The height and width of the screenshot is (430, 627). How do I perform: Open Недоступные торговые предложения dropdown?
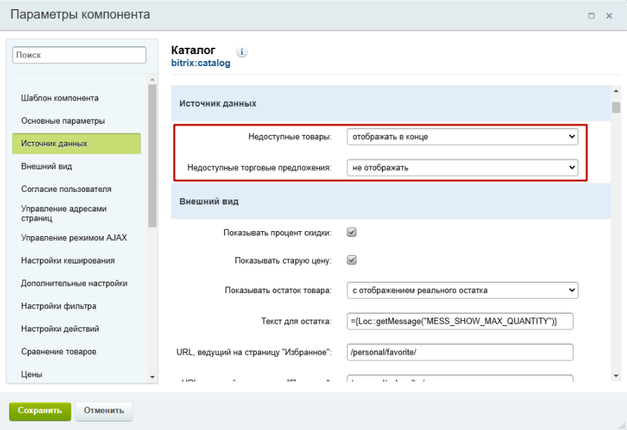pyautogui.click(x=462, y=168)
